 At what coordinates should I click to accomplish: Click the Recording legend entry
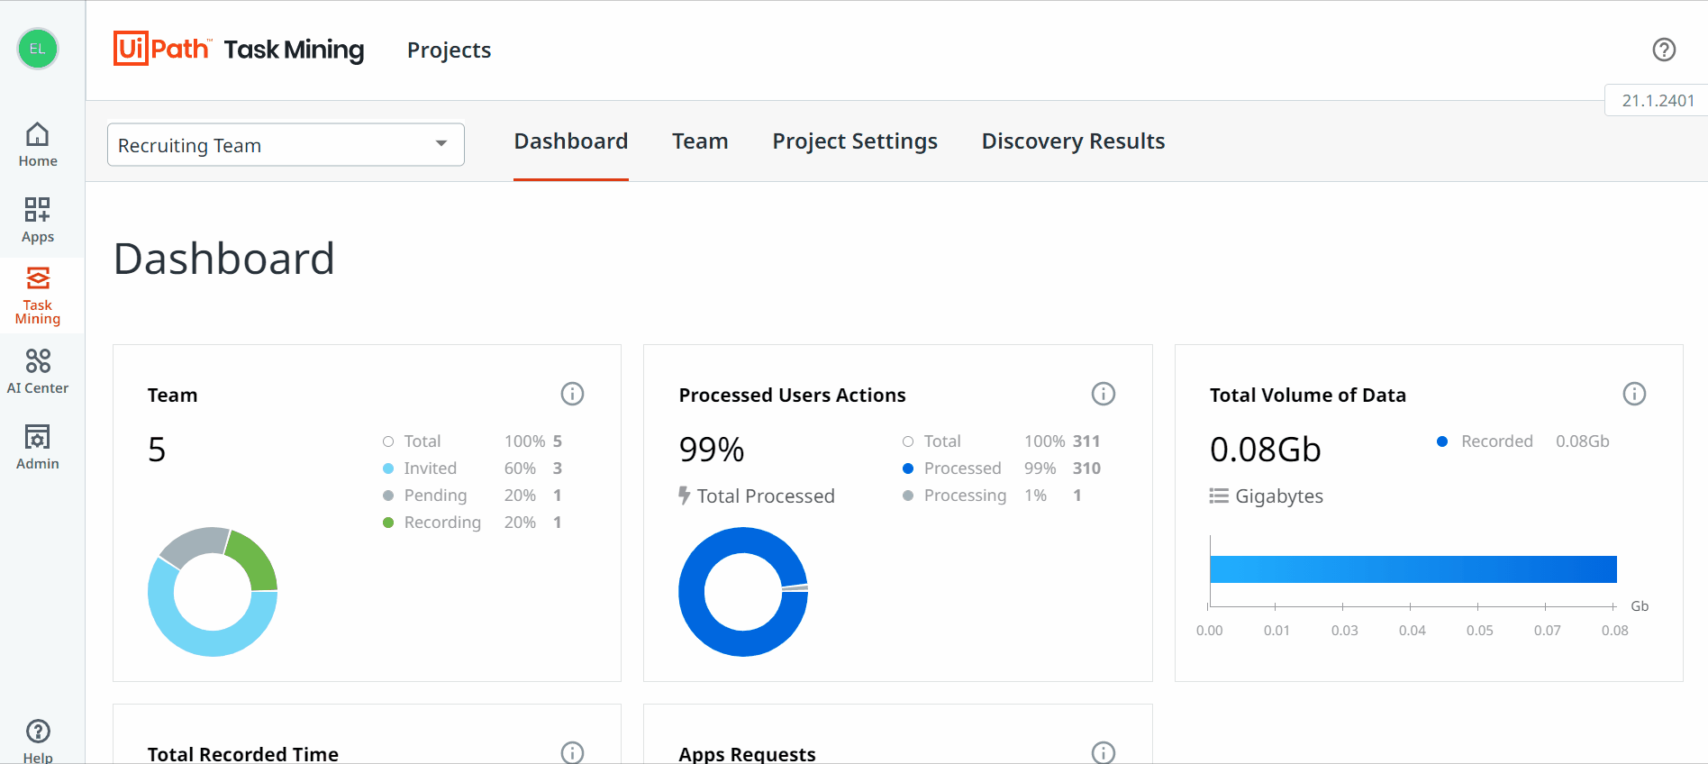click(x=473, y=523)
